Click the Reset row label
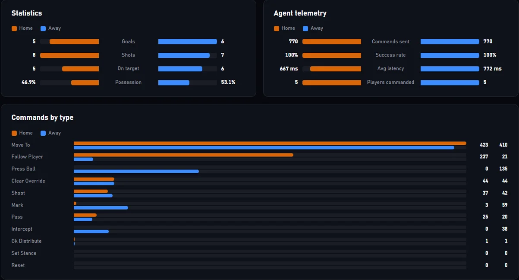 [18, 265]
